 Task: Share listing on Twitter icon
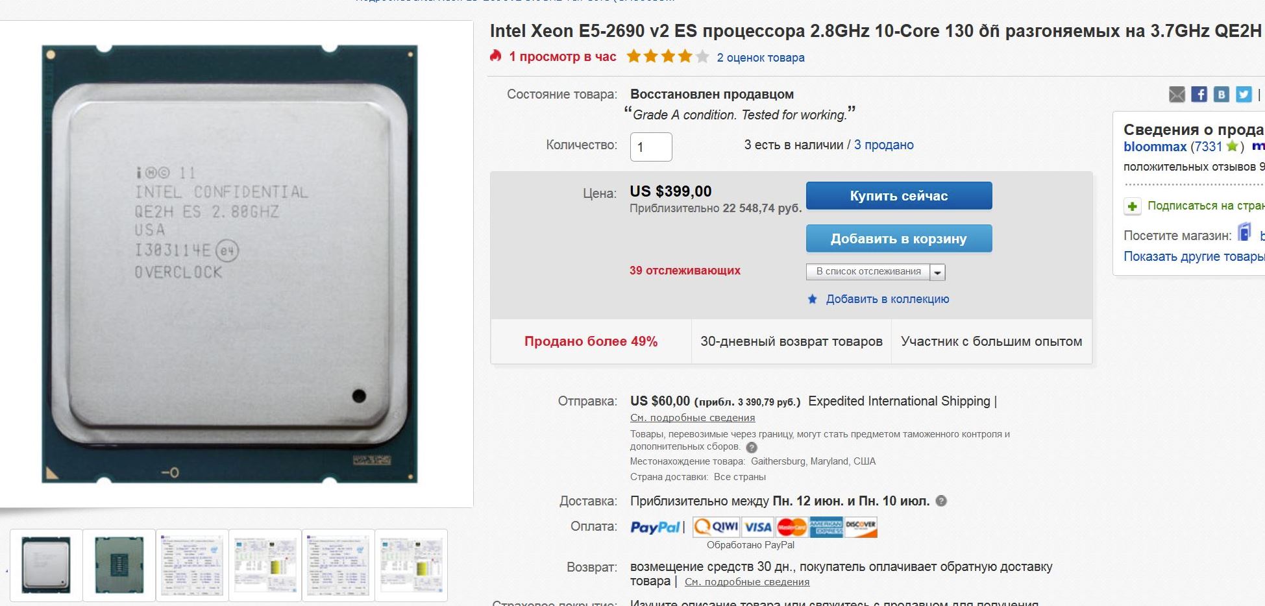click(x=1244, y=95)
